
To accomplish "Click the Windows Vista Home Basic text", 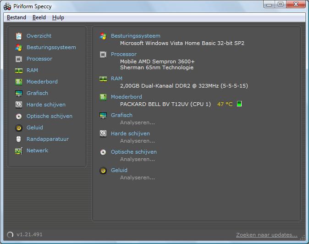I will (x=182, y=43).
